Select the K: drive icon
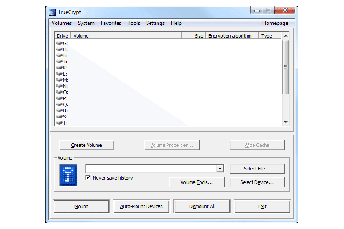The height and width of the screenshot is (229, 344). pyautogui.click(x=59, y=68)
